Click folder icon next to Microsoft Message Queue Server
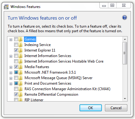This screenshot has height=119, width=135. click(x=21, y=78)
